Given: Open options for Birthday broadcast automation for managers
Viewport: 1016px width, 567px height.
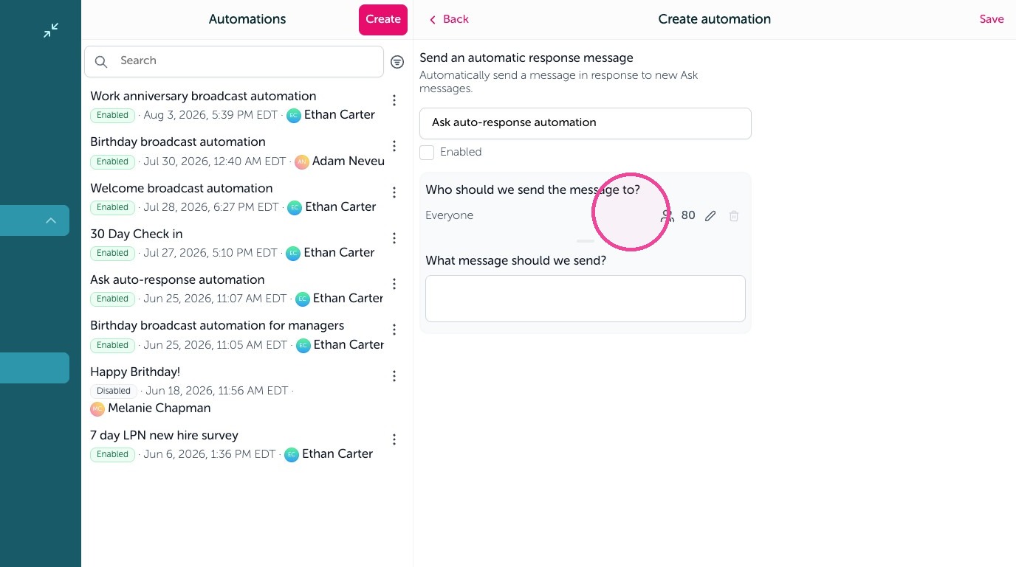Looking at the screenshot, I should click(394, 330).
